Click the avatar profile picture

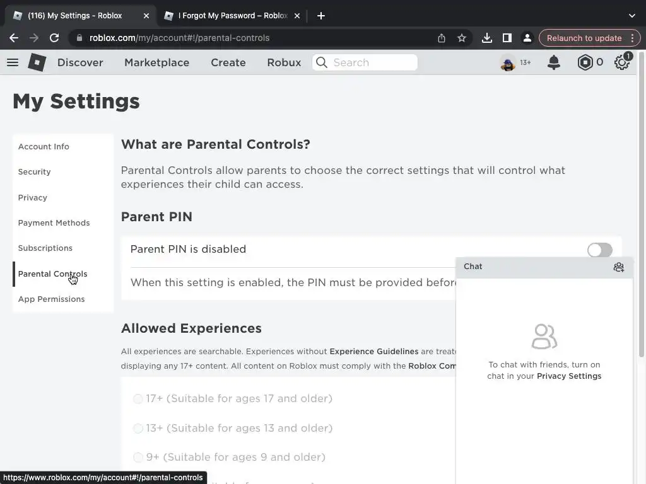tap(508, 62)
